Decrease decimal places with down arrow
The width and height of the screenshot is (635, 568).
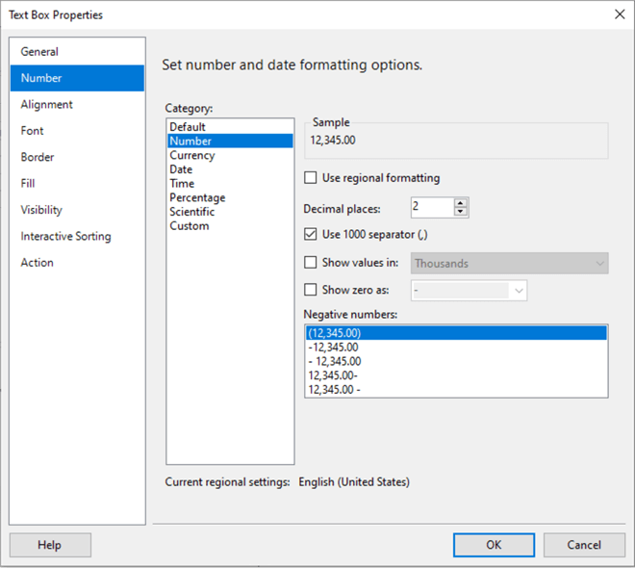tap(461, 213)
